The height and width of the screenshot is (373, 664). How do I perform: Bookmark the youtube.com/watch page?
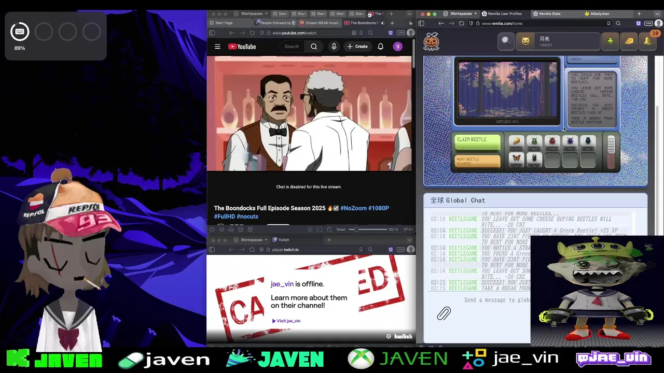point(361,33)
